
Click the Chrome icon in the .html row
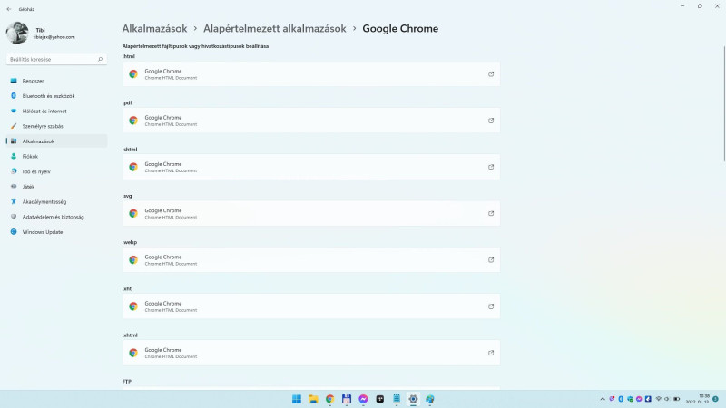coord(133,74)
